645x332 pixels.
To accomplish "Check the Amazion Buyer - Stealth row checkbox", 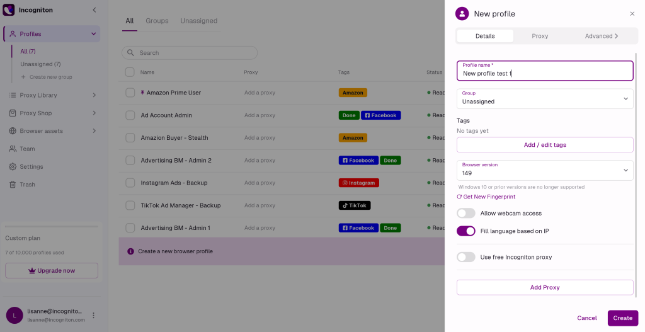I will click(x=130, y=138).
